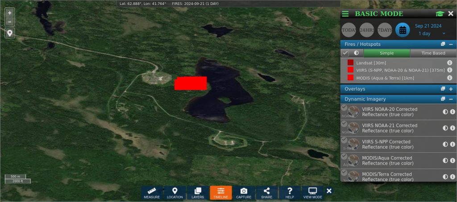Viewport: 457px width, 202px height.
Task: Select the TODAY time range
Action: [x=349, y=30]
